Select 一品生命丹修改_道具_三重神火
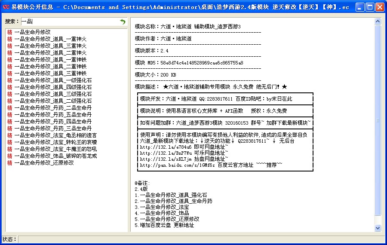The image size is (387, 245). (x=50, y=46)
